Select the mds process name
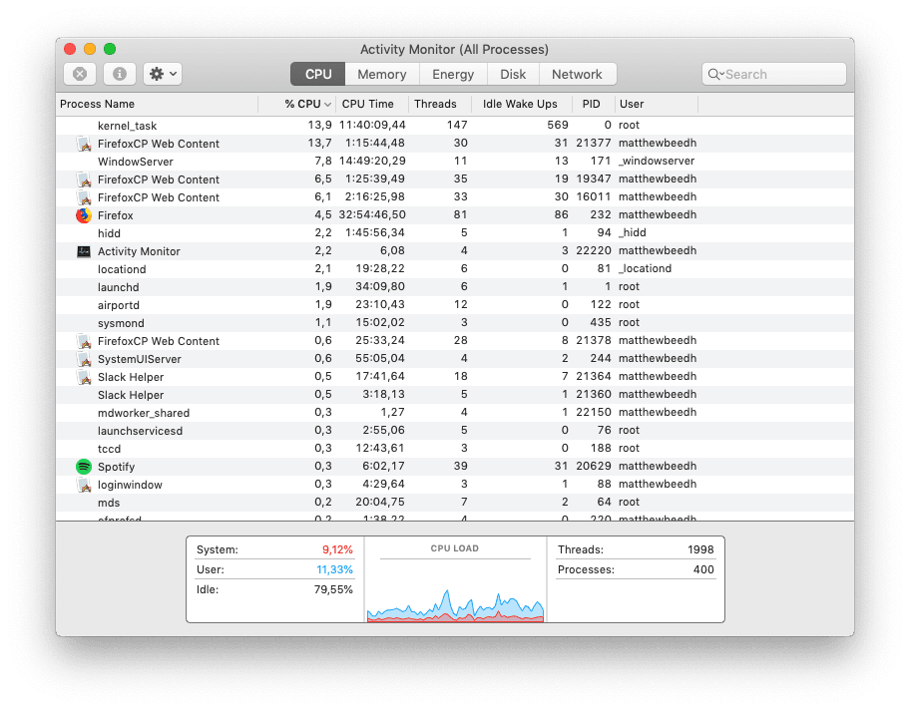Image resolution: width=910 pixels, height=710 pixels. (x=109, y=503)
